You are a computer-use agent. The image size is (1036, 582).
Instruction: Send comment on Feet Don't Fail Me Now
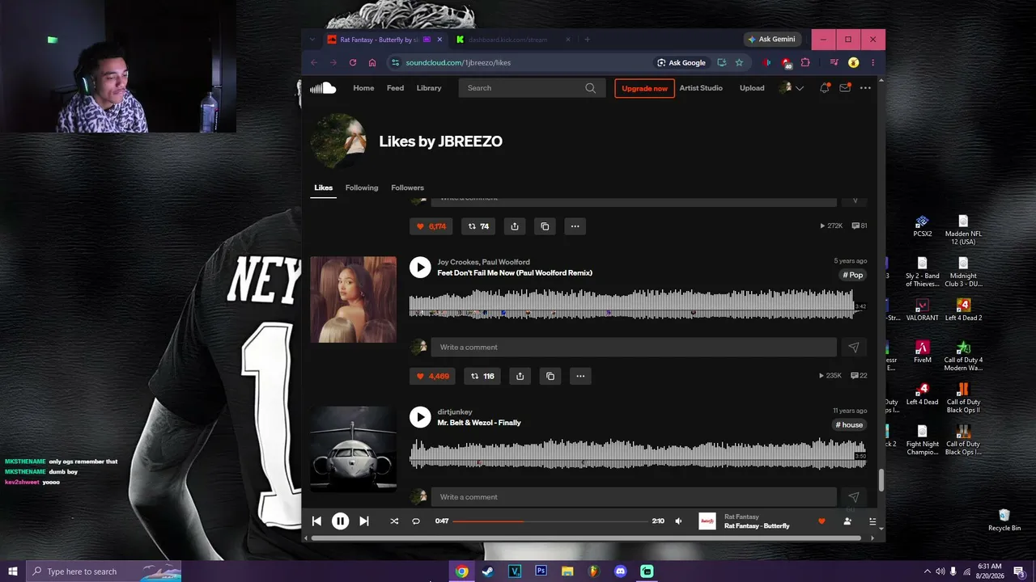click(x=853, y=348)
